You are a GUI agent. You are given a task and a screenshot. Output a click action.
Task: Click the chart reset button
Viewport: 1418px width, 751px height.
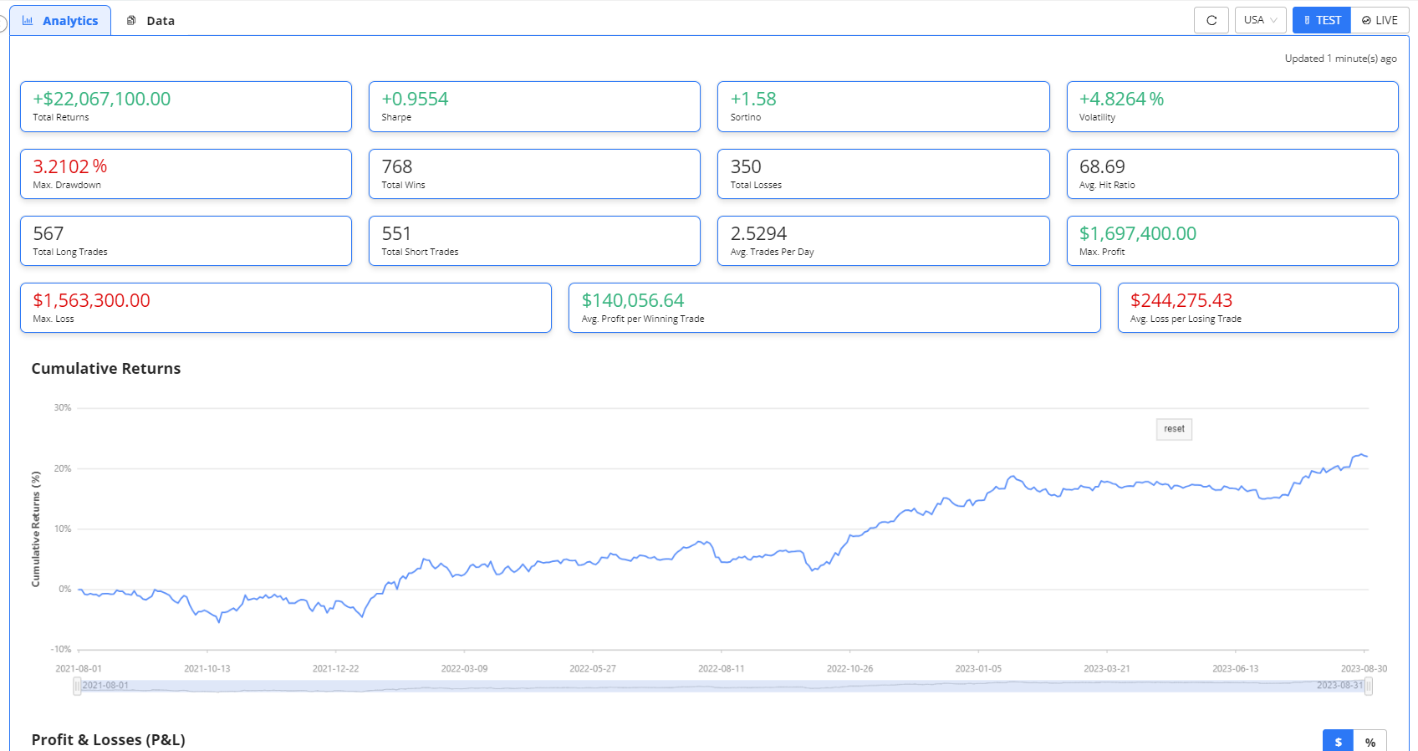(1174, 429)
